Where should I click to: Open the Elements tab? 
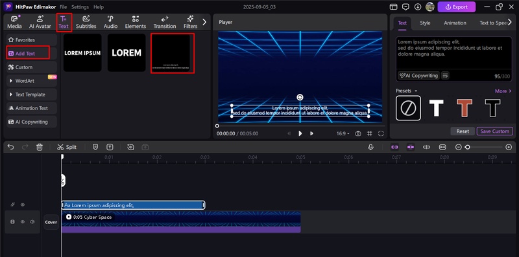(x=136, y=22)
